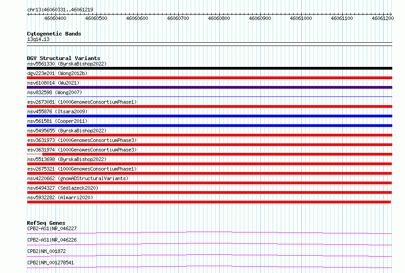Click the blue nsv561581 variant bar
This screenshot has height=273, width=405.
(x=209, y=126)
